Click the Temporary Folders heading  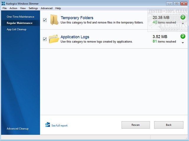click(77, 18)
